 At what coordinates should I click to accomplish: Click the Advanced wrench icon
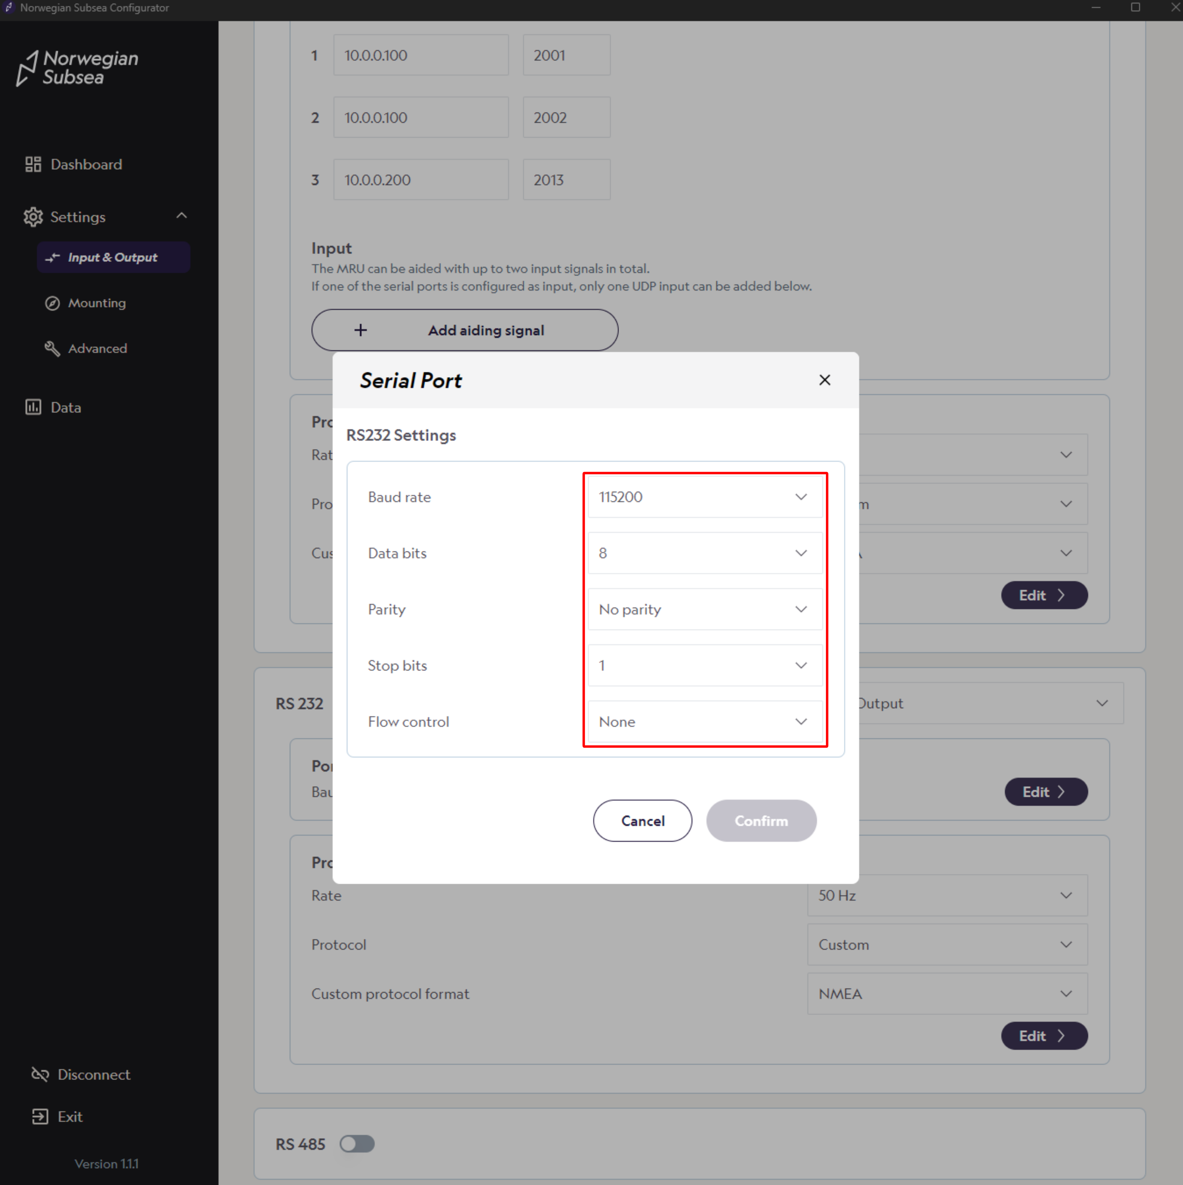tap(53, 348)
